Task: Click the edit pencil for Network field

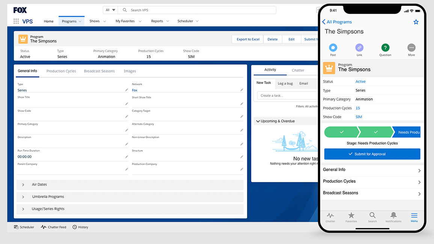Action: point(242,90)
